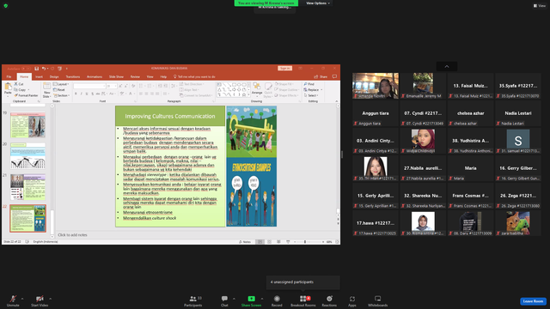Switch to Reading View icon
This screenshot has height=309, width=550.
[278, 242]
